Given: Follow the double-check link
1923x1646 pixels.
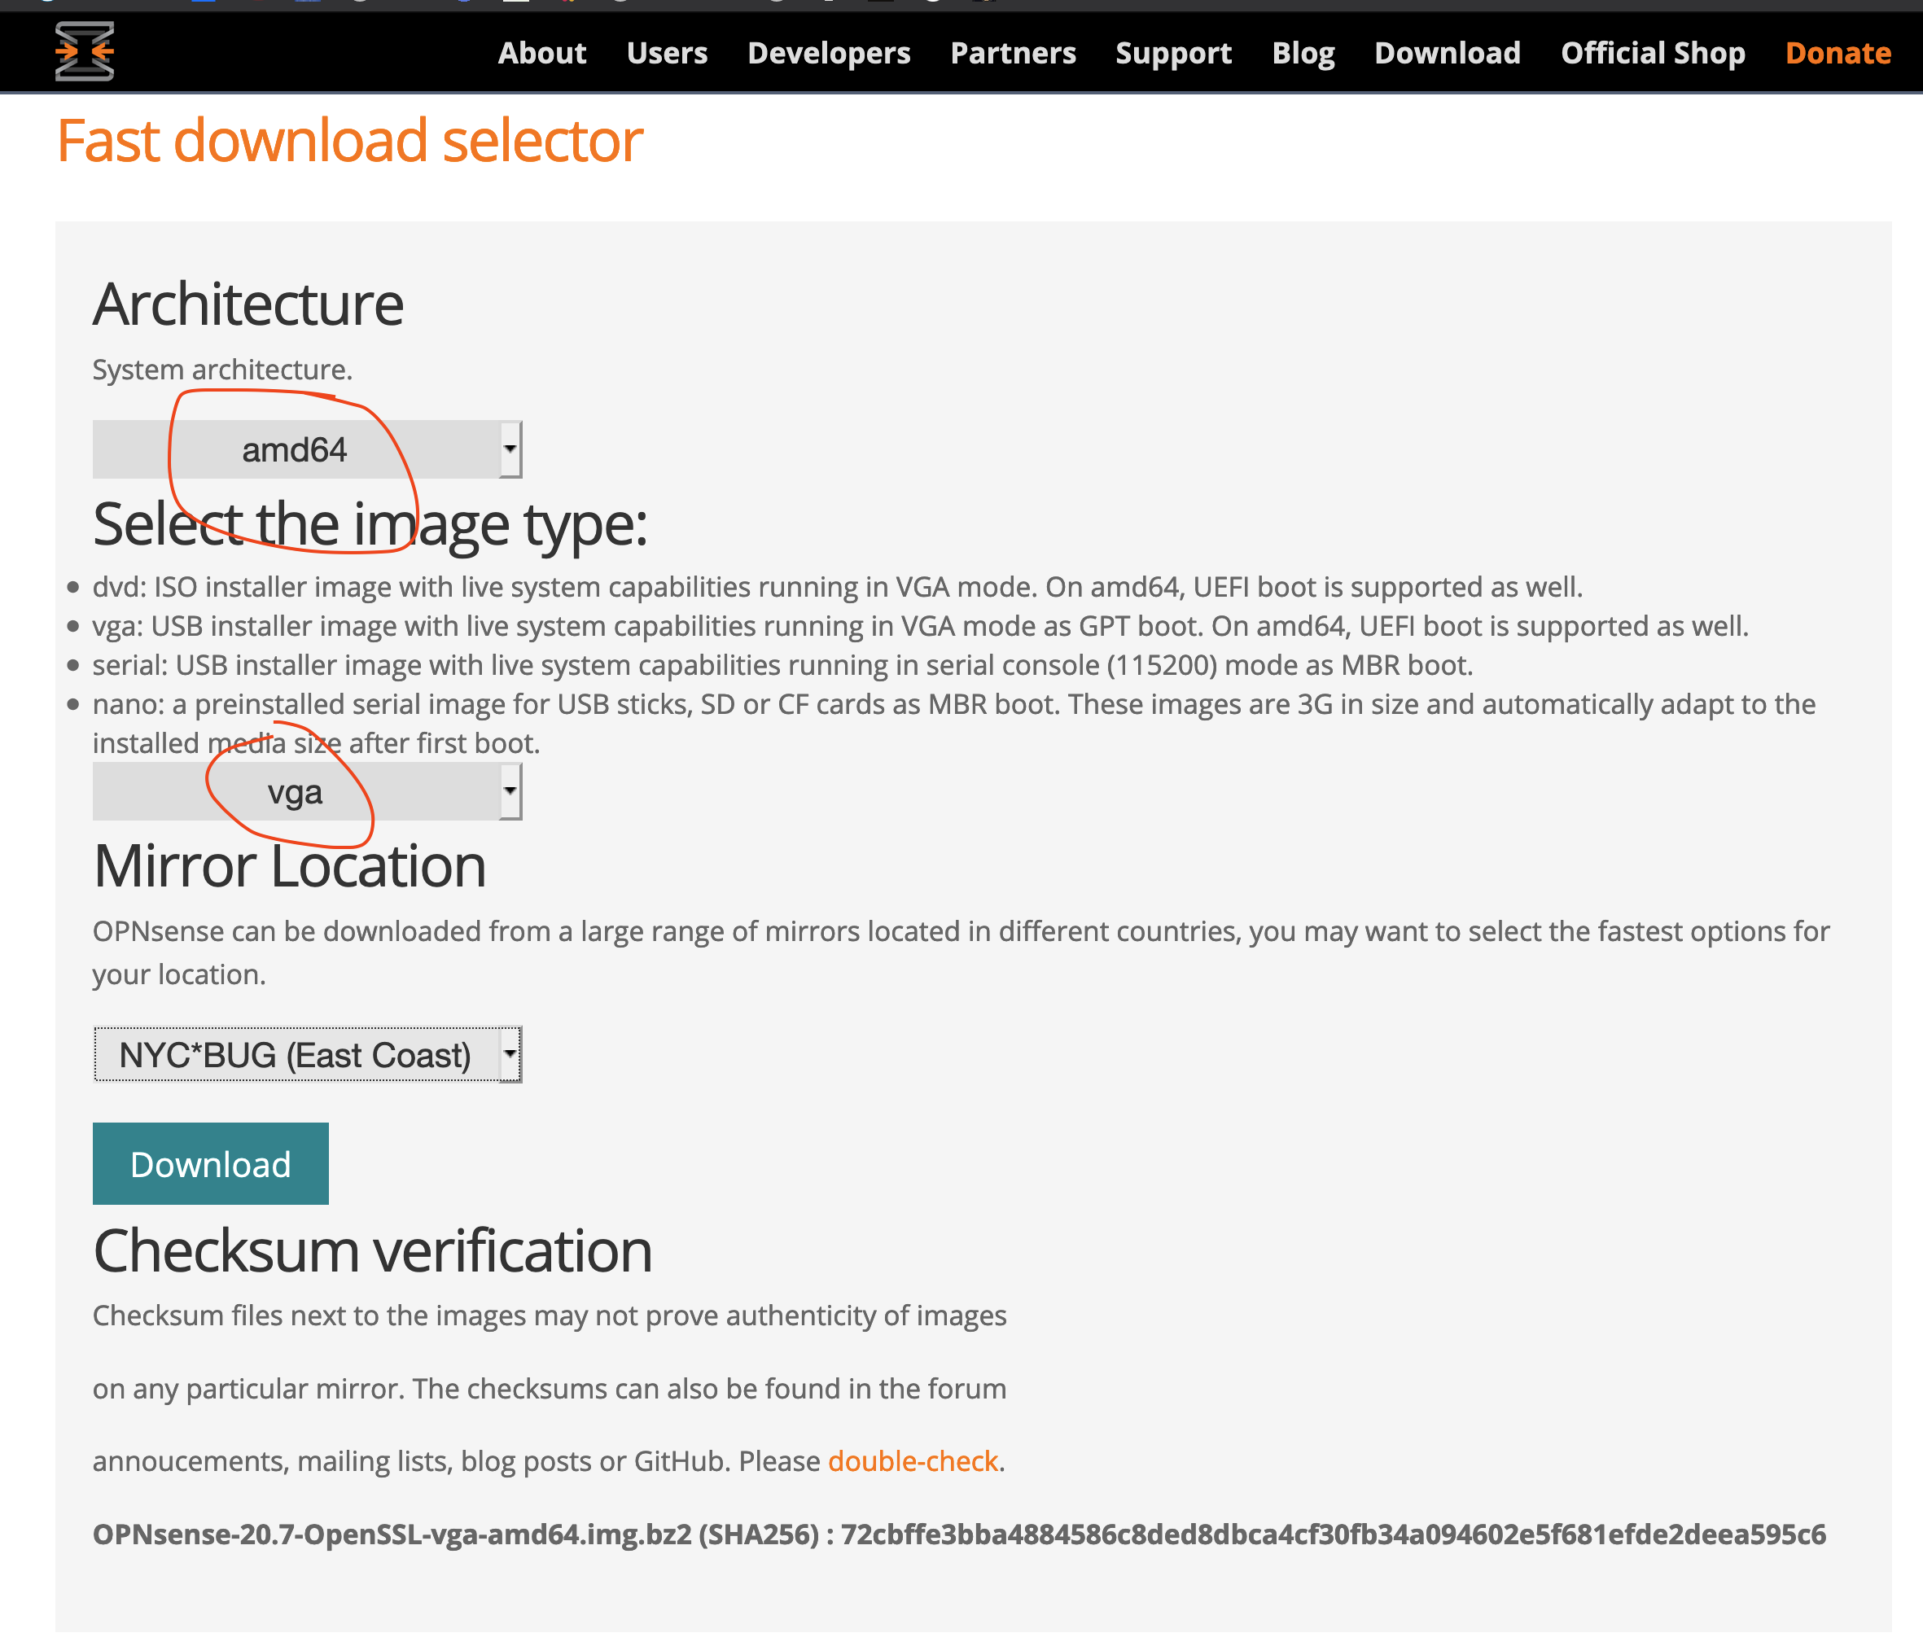Looking at the screenshot, I should click(913, 1461).
